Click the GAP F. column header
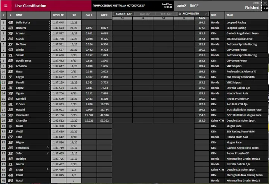 pos(105,15)
